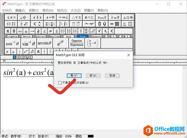The image size is (187, 138).
Task: Click the 尺寸: 标准(F) status field
Action: (x=41, y=136)
